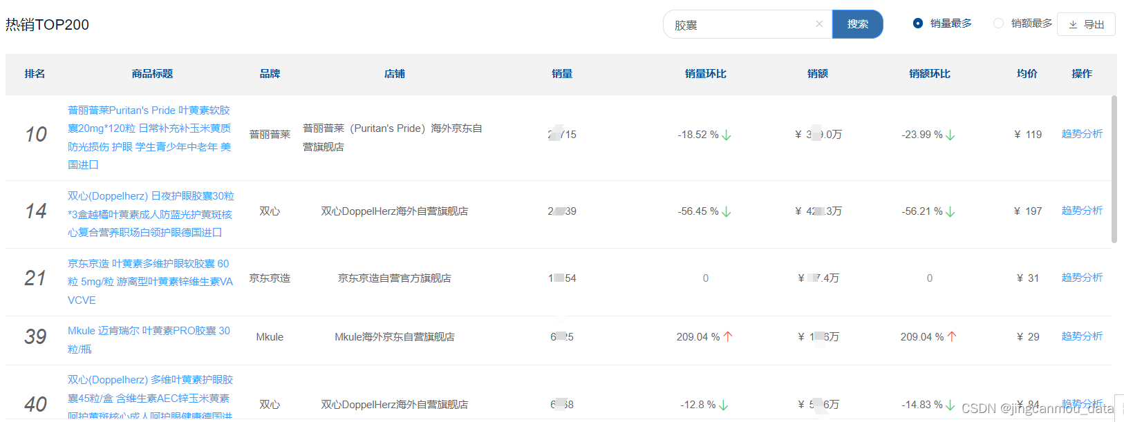
Task: Open 趋势分析 for rank 39 Mkule row
Action: tap(1082, 336)
